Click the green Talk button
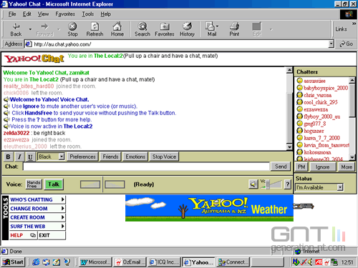The width and height of the screenshot is (358, 268). [x=54, y=184]
